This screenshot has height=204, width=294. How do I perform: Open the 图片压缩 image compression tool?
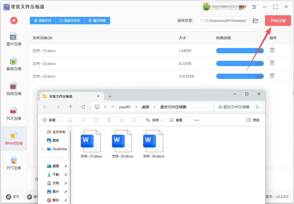click(x=14, y=39)
